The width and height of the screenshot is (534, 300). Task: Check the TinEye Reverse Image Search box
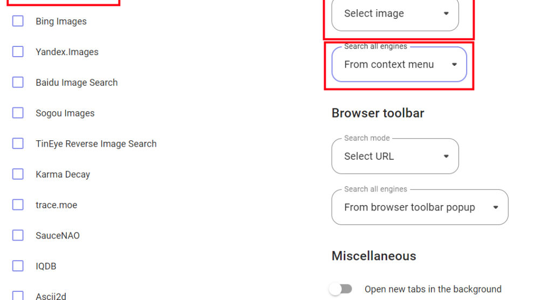tap(18, 144)
